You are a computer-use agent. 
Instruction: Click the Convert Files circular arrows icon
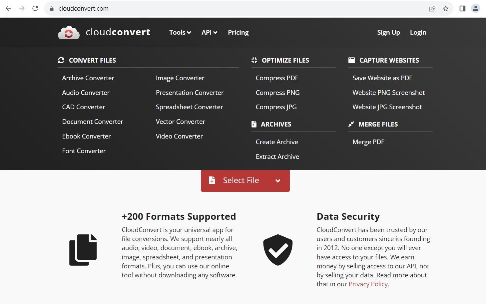click(61, 60)
